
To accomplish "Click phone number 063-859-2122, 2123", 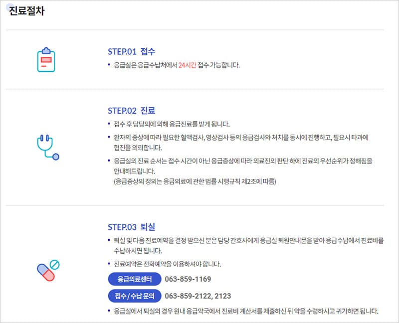I will (x=198, y=297).
